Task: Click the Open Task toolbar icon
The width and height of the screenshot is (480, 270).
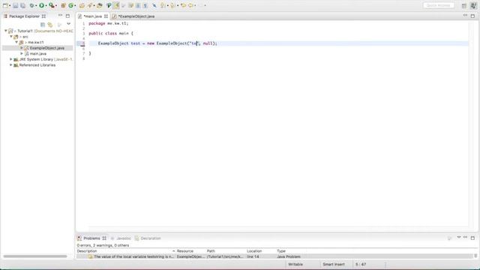Action: click(90, 5)
